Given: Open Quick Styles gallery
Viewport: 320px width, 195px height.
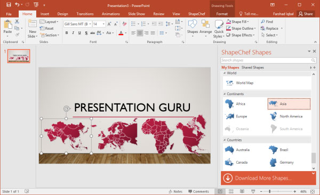Looking at the screenshot, I should tap(219, 29).
